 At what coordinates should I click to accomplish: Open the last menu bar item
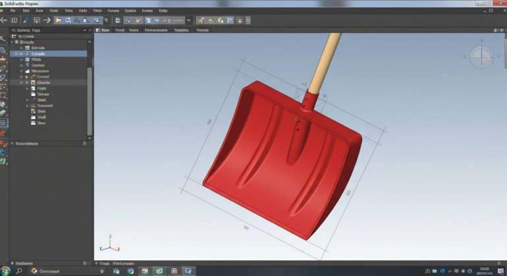point(163,11)
